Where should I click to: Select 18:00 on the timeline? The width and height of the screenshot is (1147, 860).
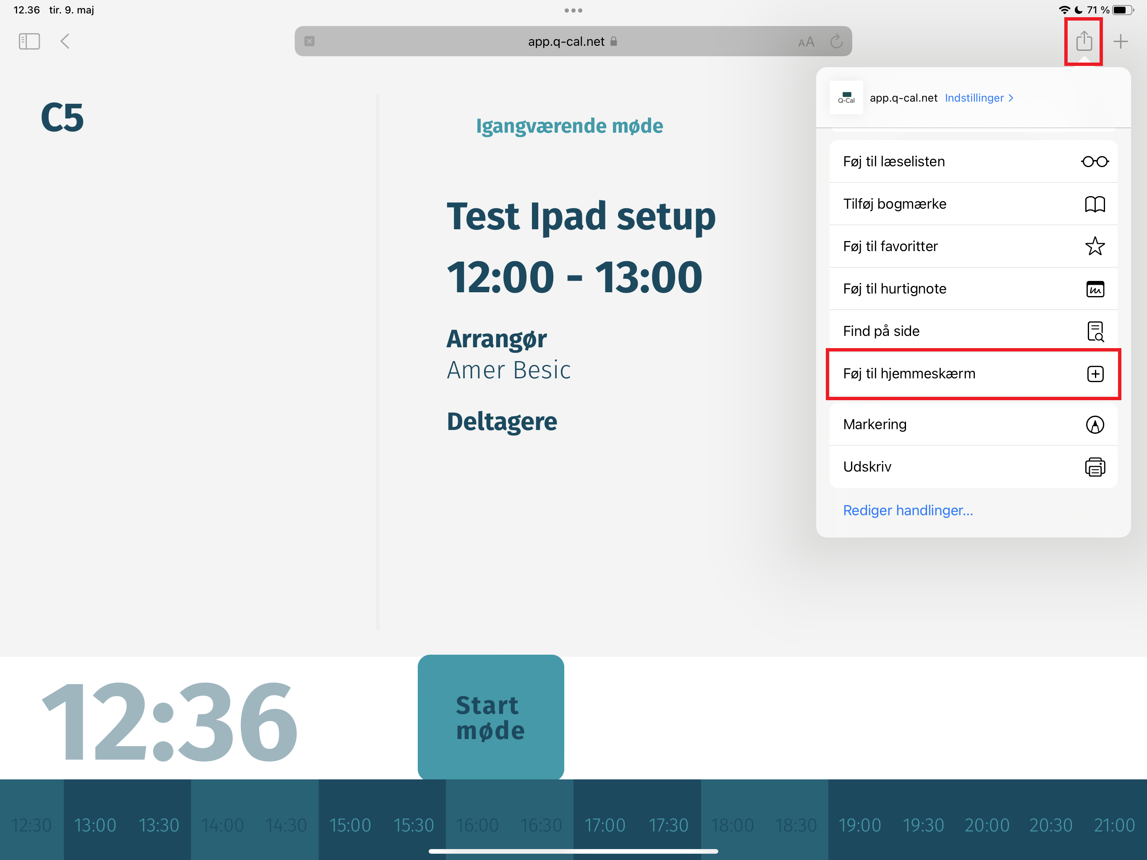click(x=732, y=825)
